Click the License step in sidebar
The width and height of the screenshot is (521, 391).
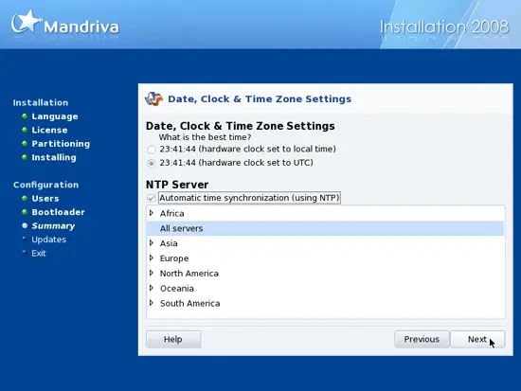pyautogui.click(x=49, y=130)
